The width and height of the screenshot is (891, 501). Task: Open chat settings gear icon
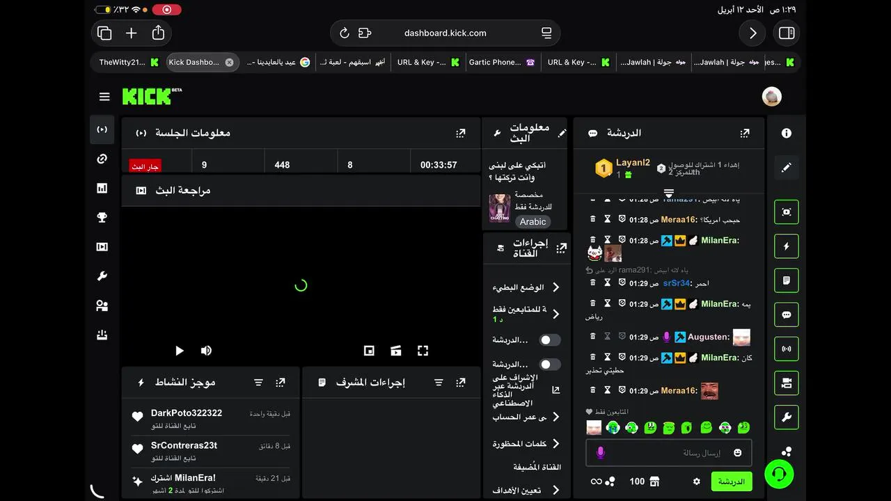click(x=696, y=482)
